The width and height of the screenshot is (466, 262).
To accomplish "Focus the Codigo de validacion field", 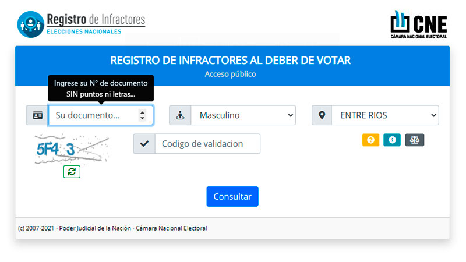I will [x=207, y=144].
